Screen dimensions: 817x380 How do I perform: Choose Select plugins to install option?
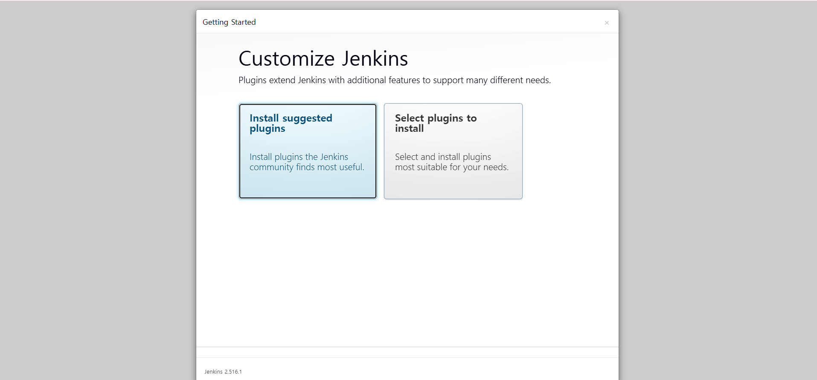[x=453, y=151]
